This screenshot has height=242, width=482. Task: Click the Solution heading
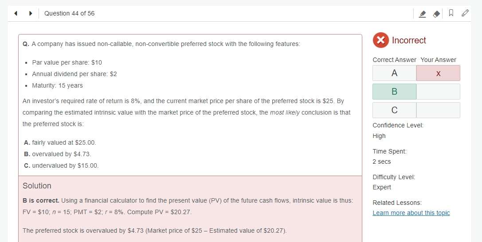pos(37,186)
